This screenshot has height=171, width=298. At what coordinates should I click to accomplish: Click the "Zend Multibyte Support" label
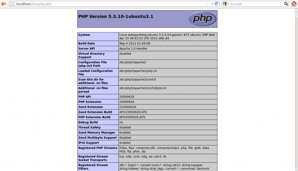click(97, 138)
